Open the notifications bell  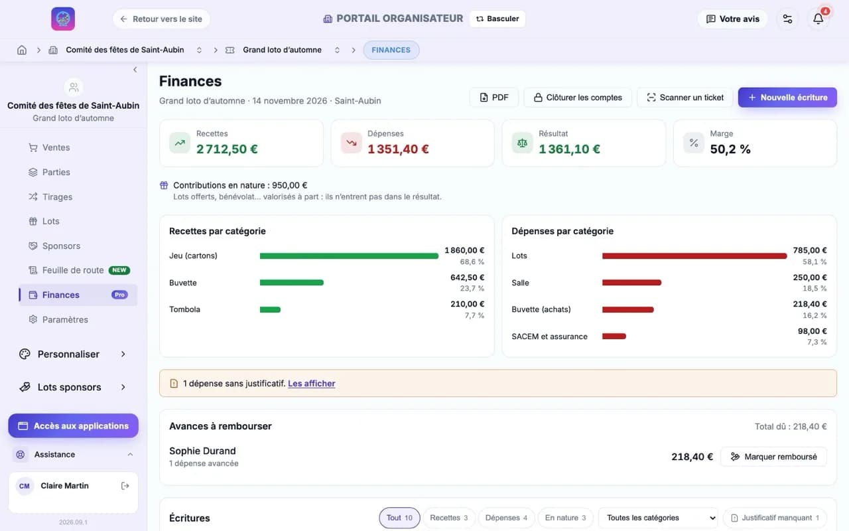click(818, 19)
